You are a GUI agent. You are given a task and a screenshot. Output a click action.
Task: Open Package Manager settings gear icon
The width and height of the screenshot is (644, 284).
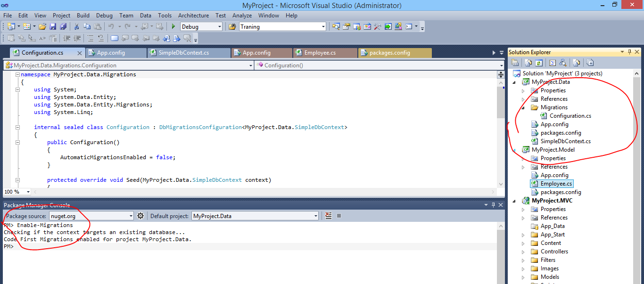[x=140, y=216]
